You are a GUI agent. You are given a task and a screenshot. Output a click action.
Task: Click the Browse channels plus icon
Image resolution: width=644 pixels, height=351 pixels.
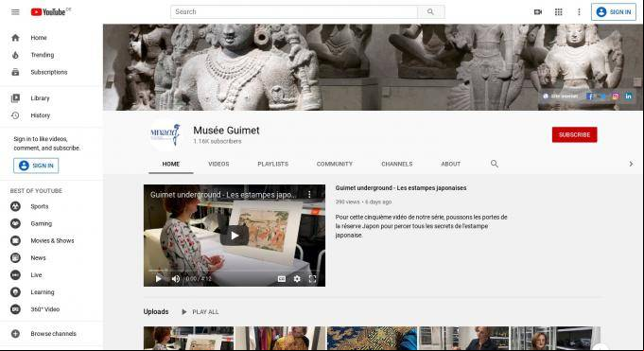[x=16, y=334]
